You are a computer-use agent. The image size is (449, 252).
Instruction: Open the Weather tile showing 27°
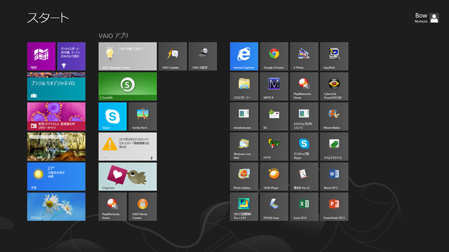[56, 176]
